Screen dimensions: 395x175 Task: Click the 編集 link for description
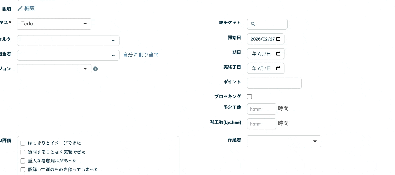(30, 8)
